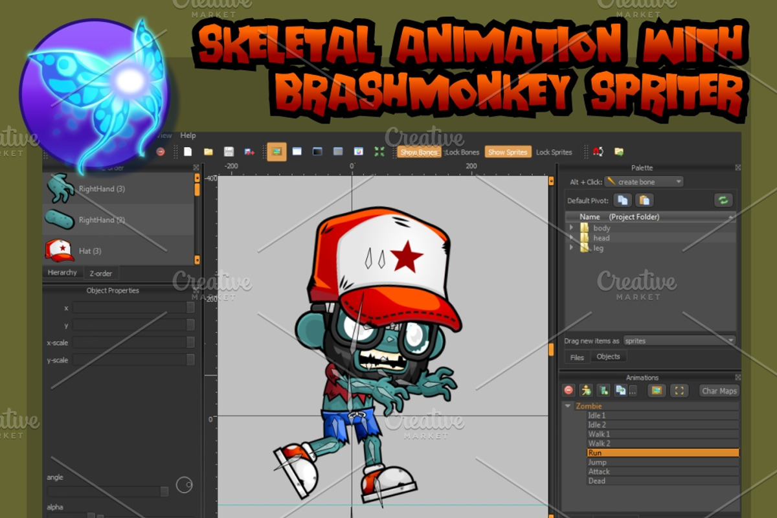The image size is (777, 518).
Task: Switch to the Z-order tab
Action: 100,273
